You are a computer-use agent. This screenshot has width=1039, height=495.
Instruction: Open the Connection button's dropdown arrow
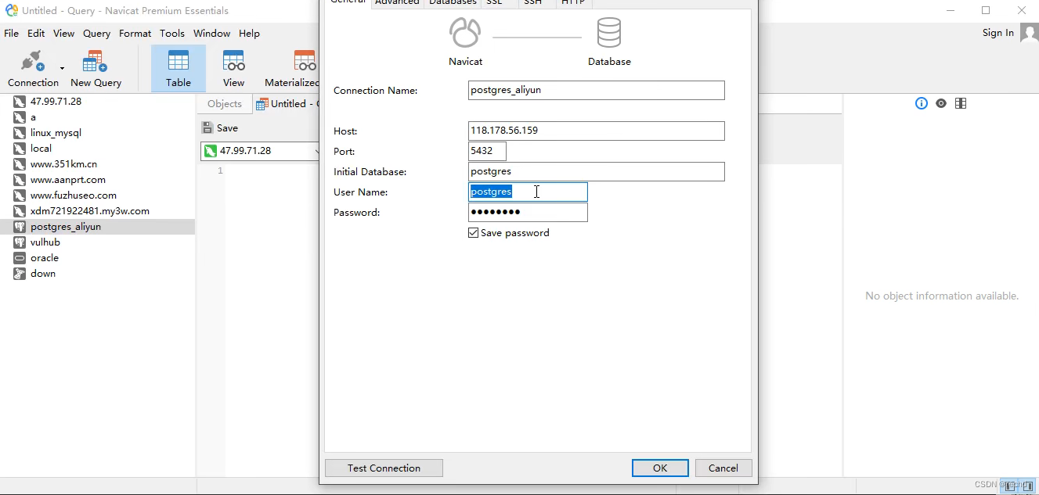62,69
